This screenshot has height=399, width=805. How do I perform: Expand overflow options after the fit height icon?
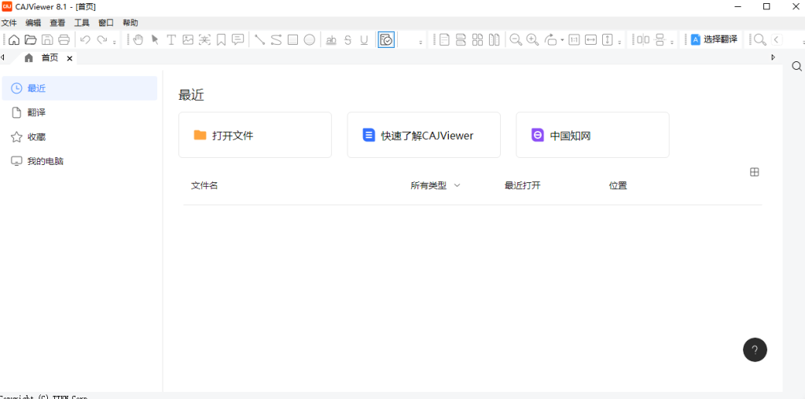point(619,42)
